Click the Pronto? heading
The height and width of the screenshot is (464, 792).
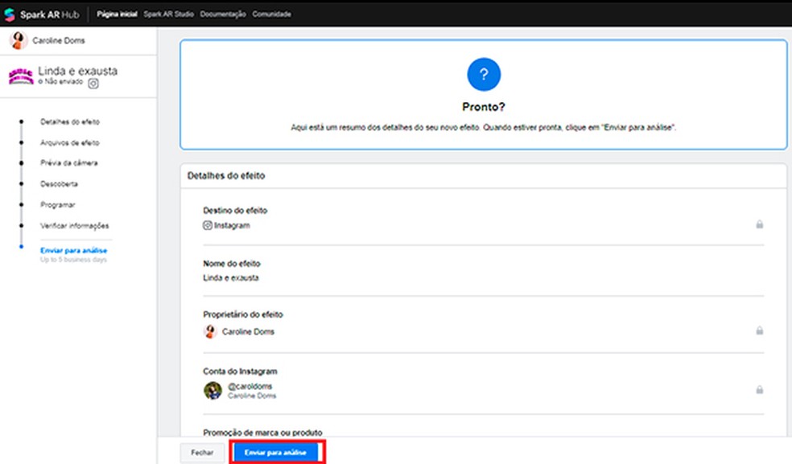(x=484, y=107)
